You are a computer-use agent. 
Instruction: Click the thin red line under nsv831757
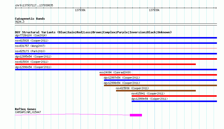(116, 48)
